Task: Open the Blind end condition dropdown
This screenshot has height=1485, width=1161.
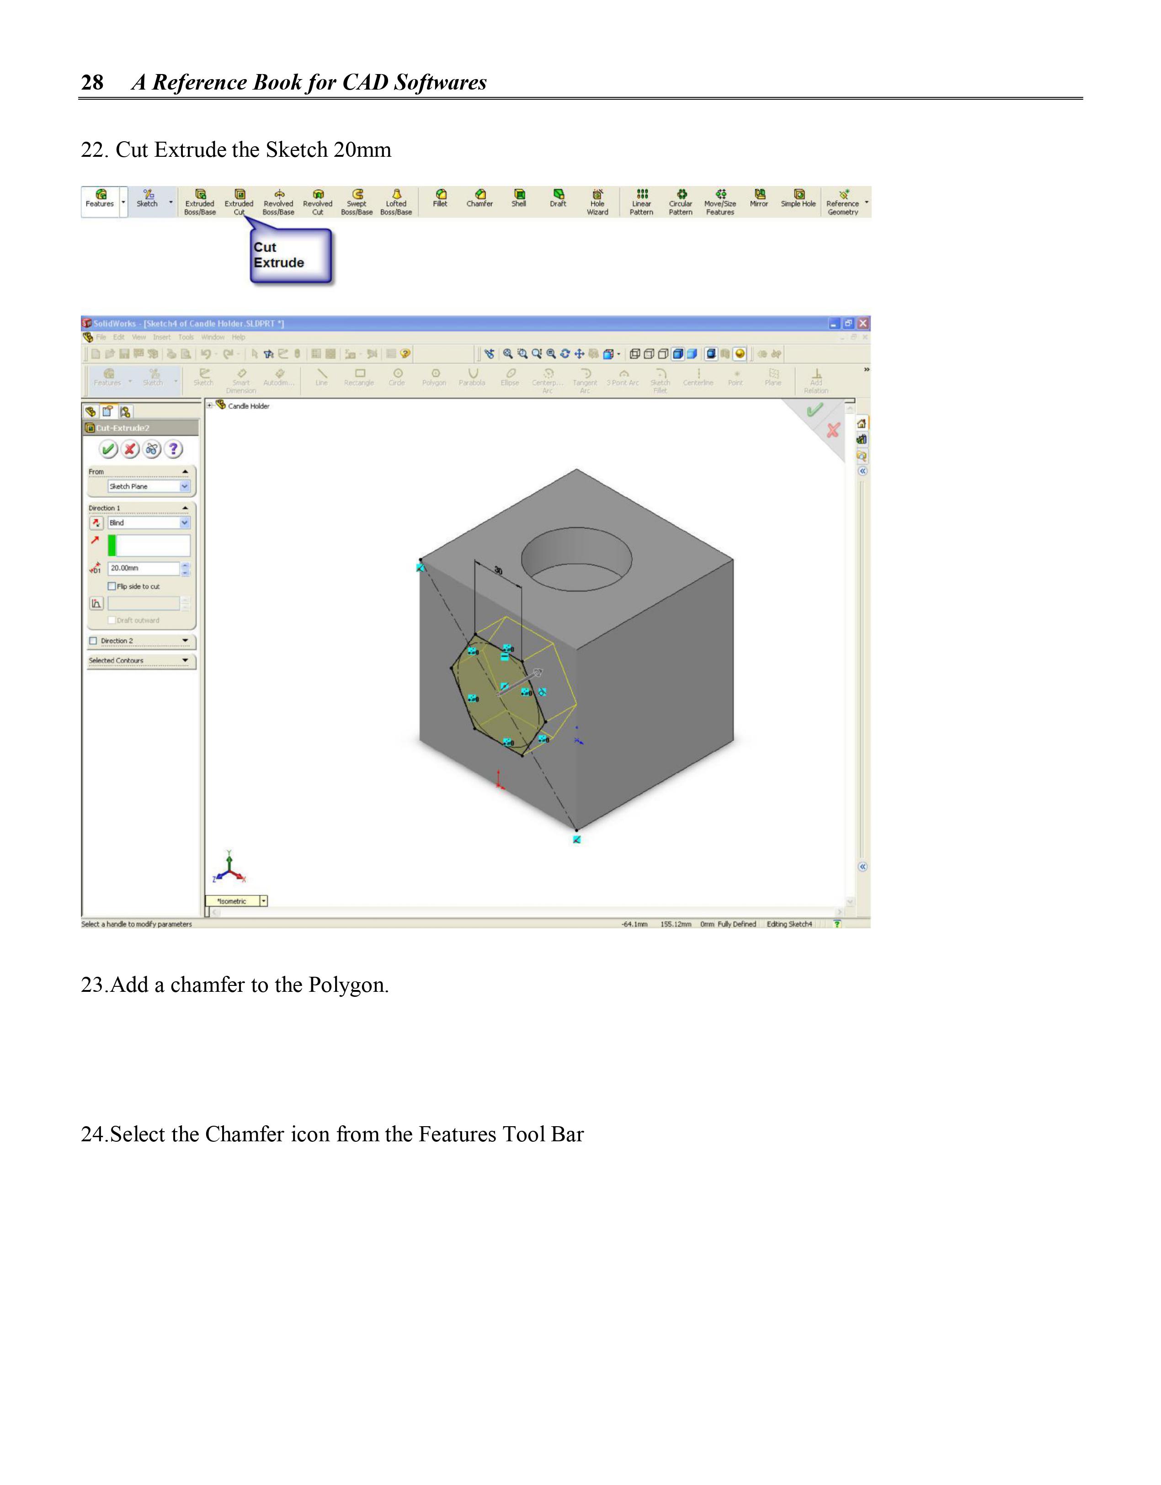Action: 184,523
